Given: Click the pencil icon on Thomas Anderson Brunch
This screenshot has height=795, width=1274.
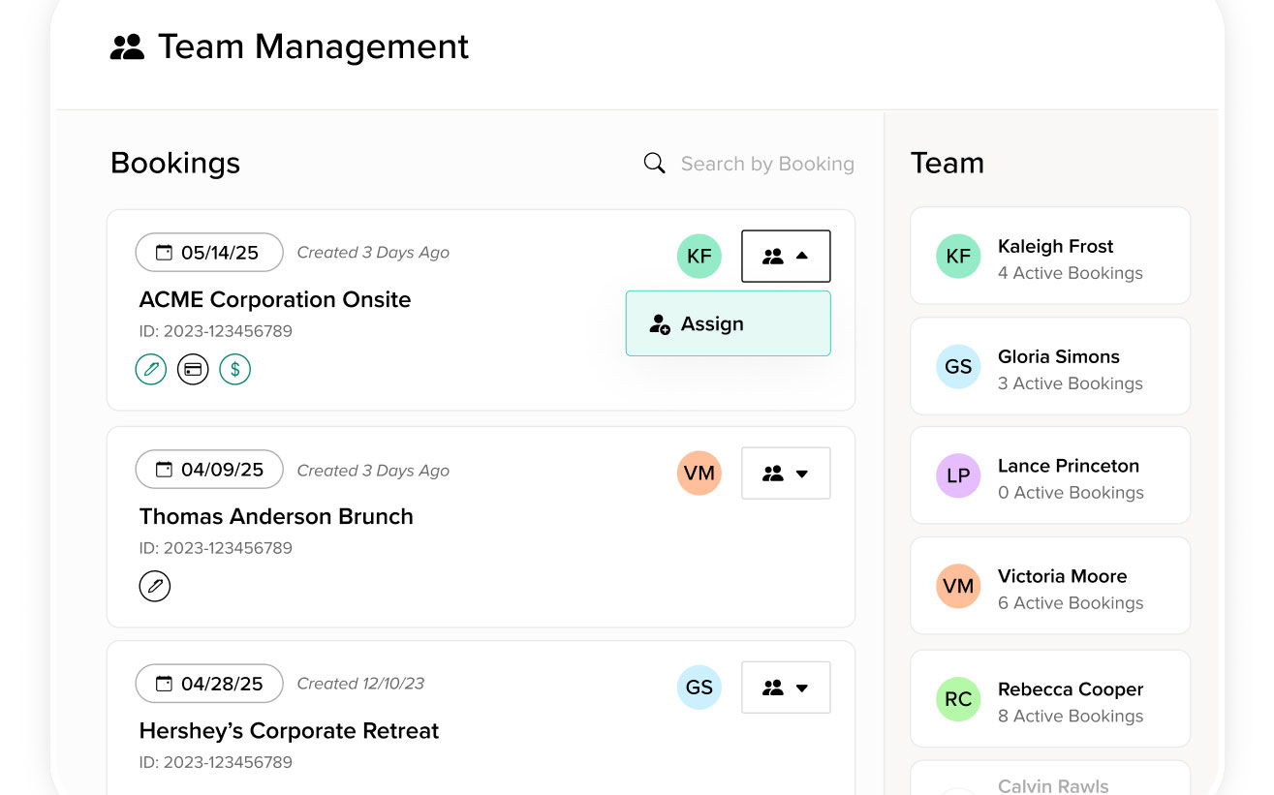Looking at the screenshot, I should 155,586.
